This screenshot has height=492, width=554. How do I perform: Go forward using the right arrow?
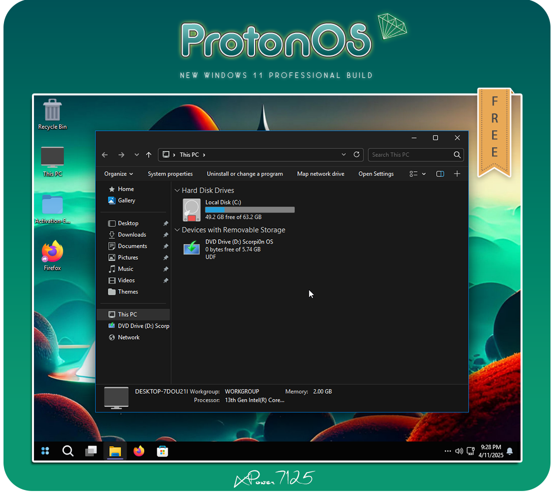121,155
